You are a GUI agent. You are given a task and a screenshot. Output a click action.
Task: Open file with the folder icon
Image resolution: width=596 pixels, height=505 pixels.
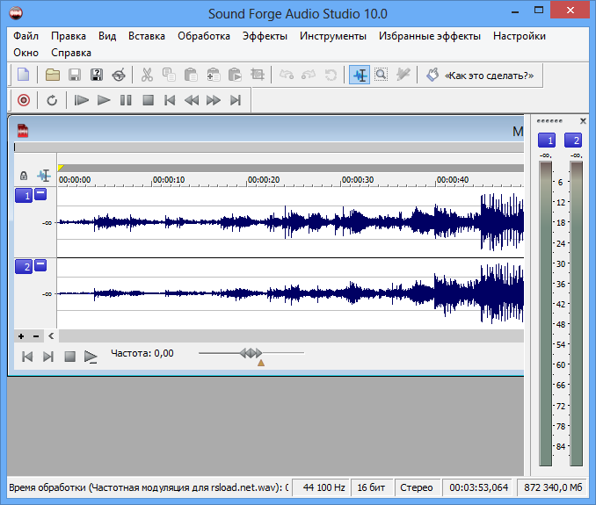pos(53,76)
